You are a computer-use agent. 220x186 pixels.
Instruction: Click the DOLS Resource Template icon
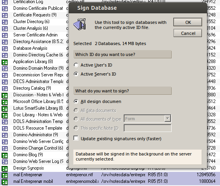point(5,128)
